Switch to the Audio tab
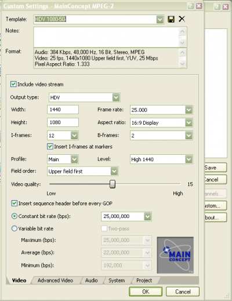 click(92, 280)
